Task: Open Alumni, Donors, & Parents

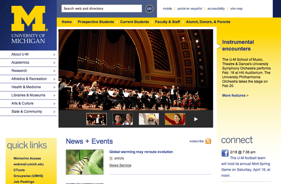Action: pos(208,22)
